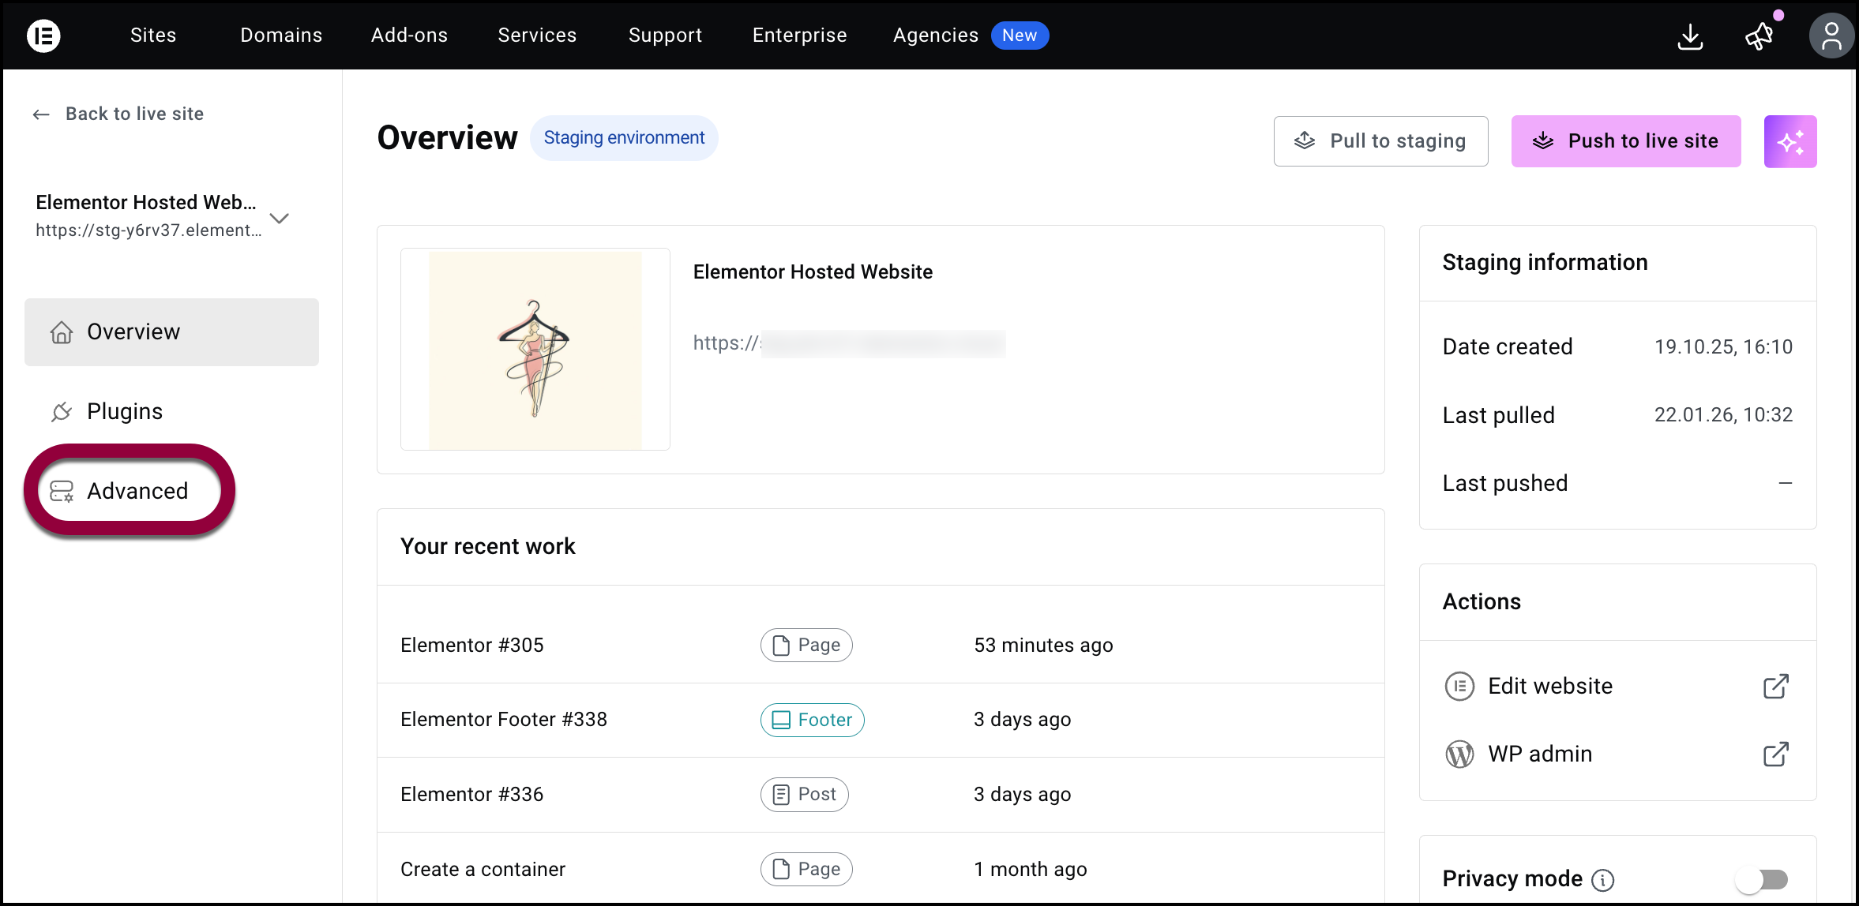
Task: Click the purple AI sparkle button
Action: (x=1790, y=141)
